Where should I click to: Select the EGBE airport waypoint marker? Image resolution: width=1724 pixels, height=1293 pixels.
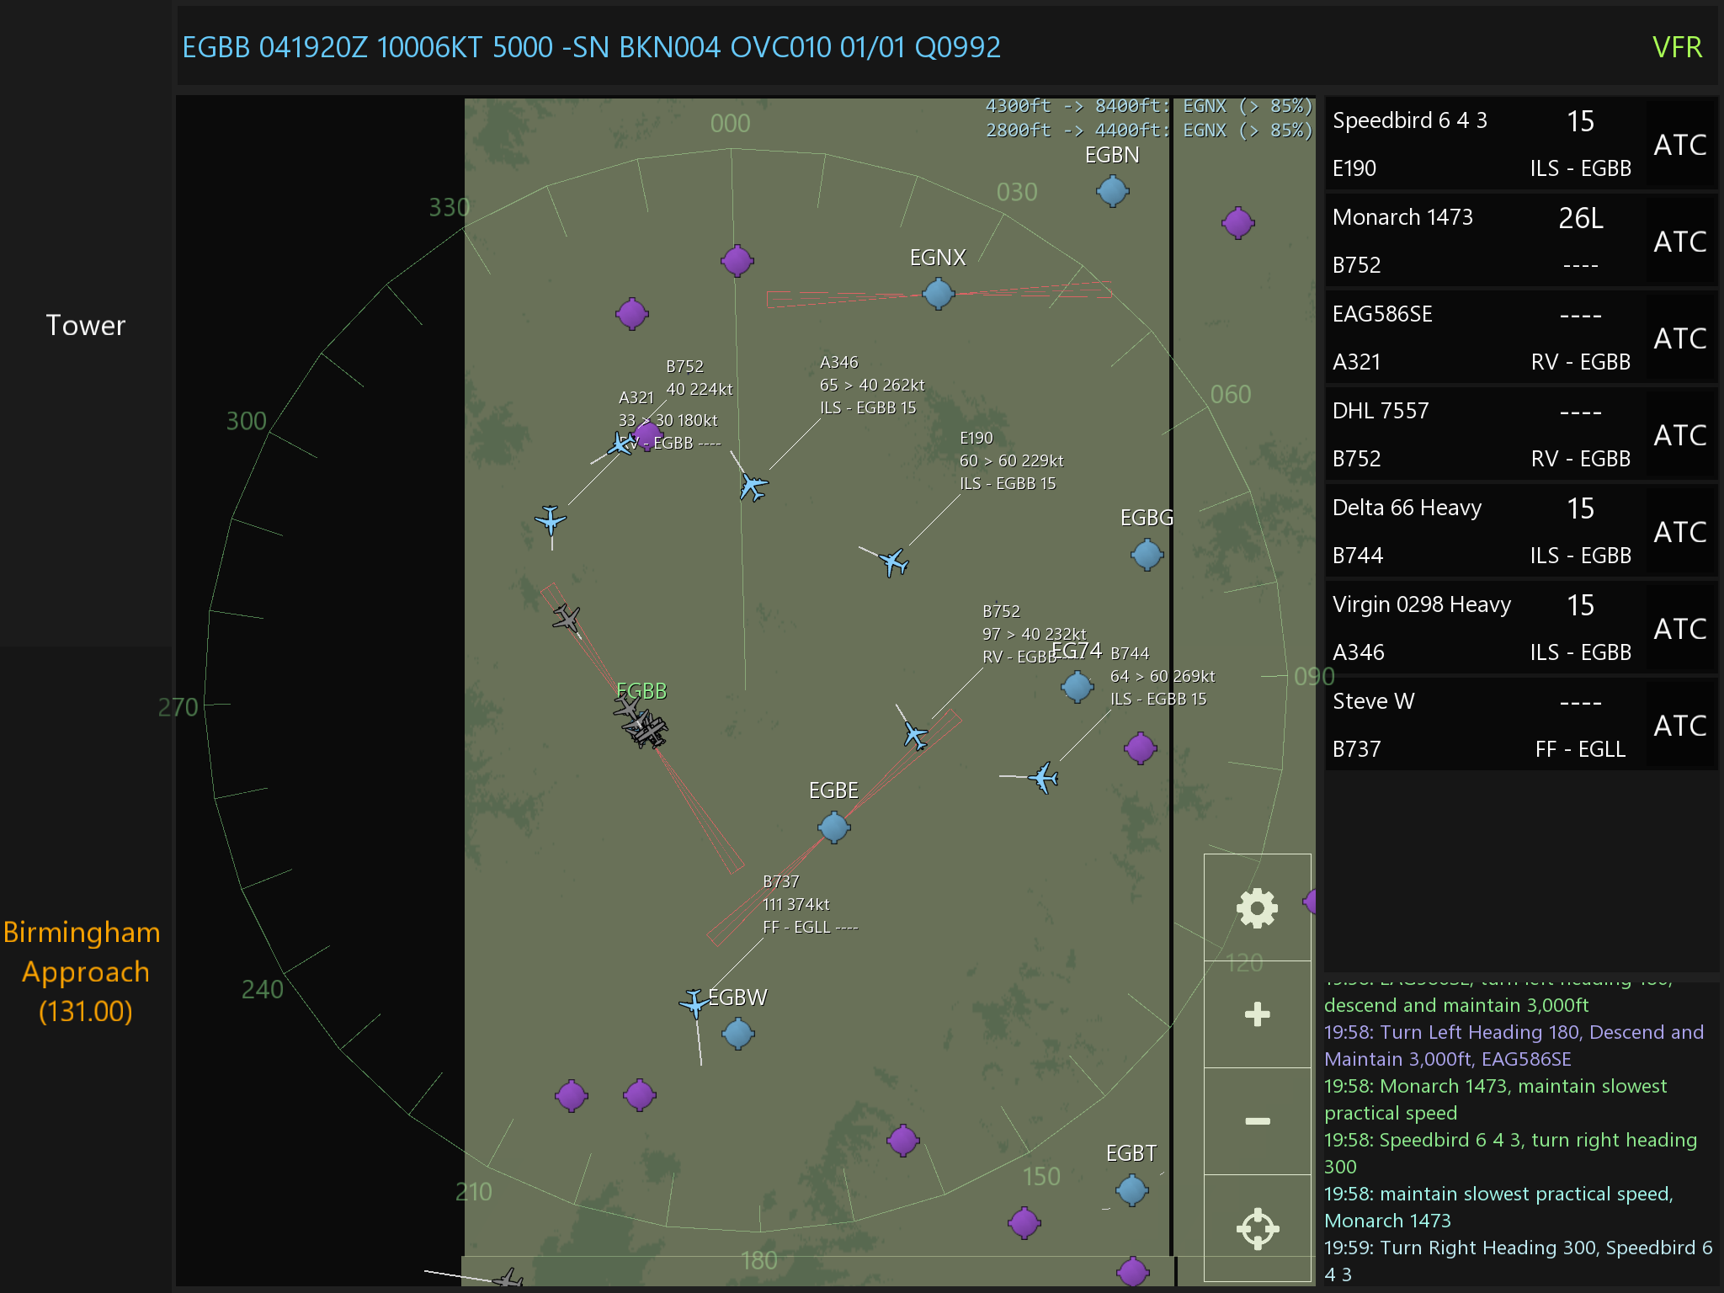833,827
